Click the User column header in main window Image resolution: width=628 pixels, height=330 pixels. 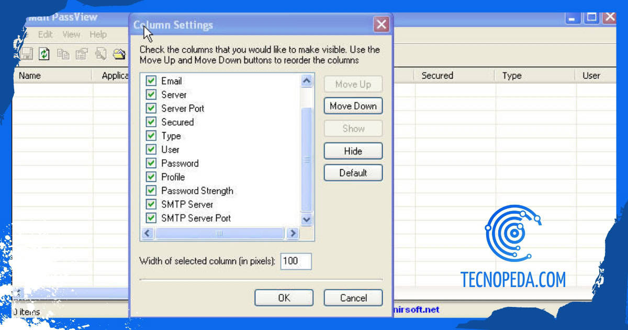click(596, 75)
